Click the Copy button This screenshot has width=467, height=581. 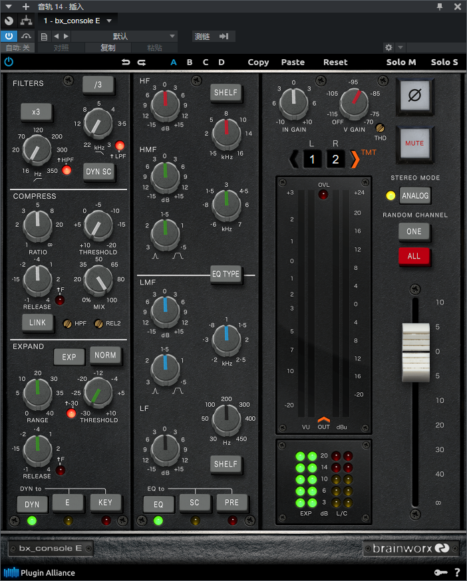click(258, 62)
